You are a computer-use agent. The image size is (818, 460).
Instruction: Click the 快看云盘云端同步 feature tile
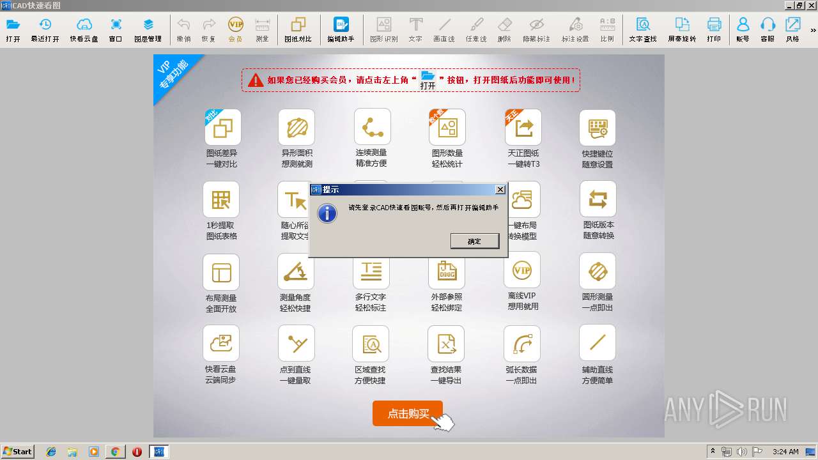coord(221,355)
